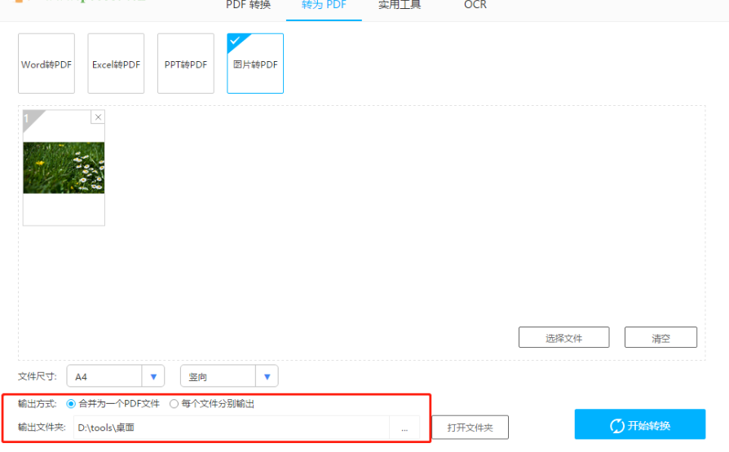Click 清空 to clear the file list
This screenshot has width=729, height=452.
[661, 337]
